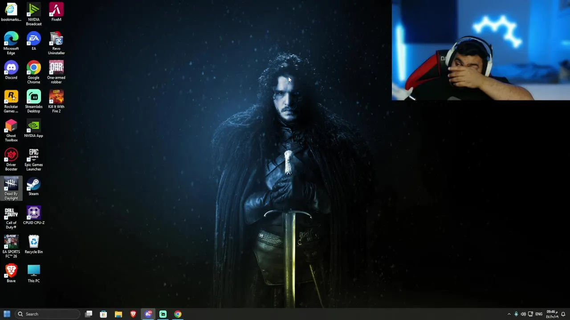
Task: Select the Google Chrome desktop icon
Action: tap(34, 72)
